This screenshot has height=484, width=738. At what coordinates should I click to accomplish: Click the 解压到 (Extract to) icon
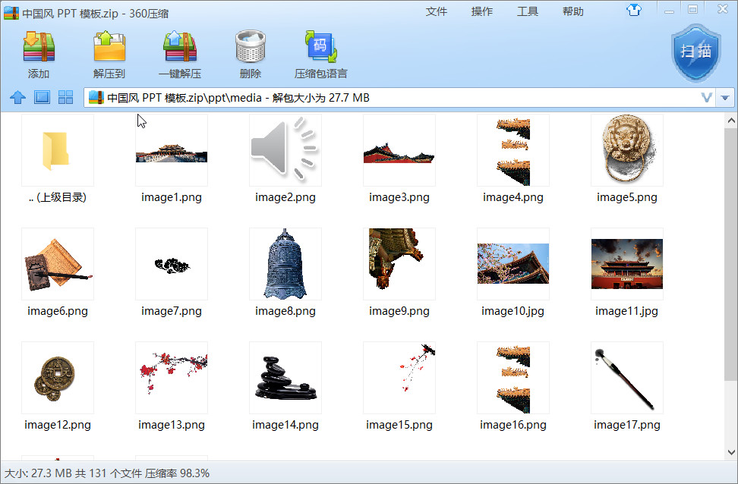pos(109,46)
